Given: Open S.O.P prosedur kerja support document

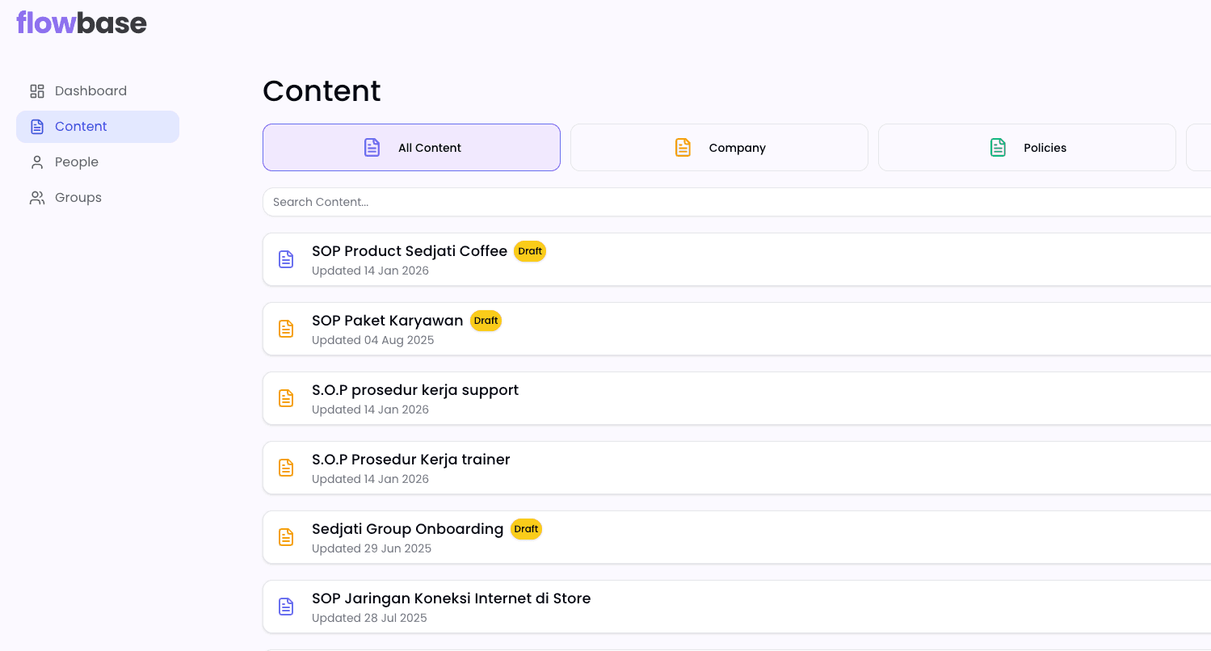Looking at the screenshot, I should [415, 390].
